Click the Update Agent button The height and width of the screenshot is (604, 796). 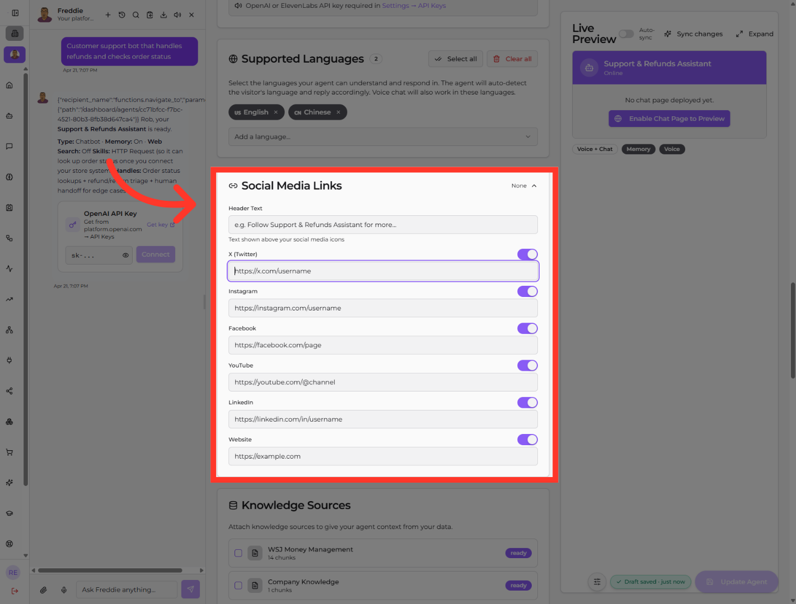[x=737, y=582]
